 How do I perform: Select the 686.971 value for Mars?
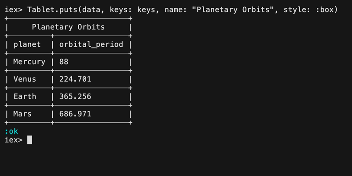75,114
